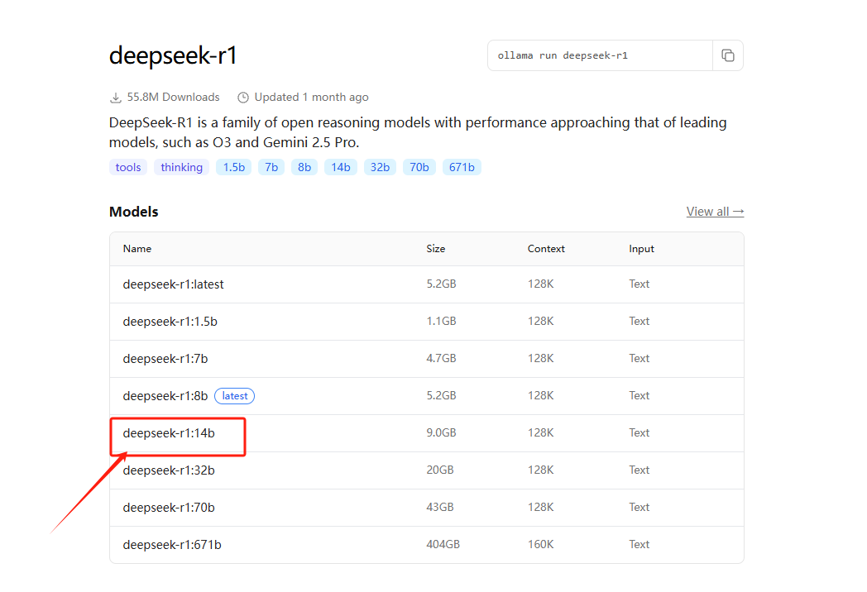The width and height of the screenshot is (867, 592).
Task: Click the clock icon near Updated text
Action: click(x=242, y=97)
